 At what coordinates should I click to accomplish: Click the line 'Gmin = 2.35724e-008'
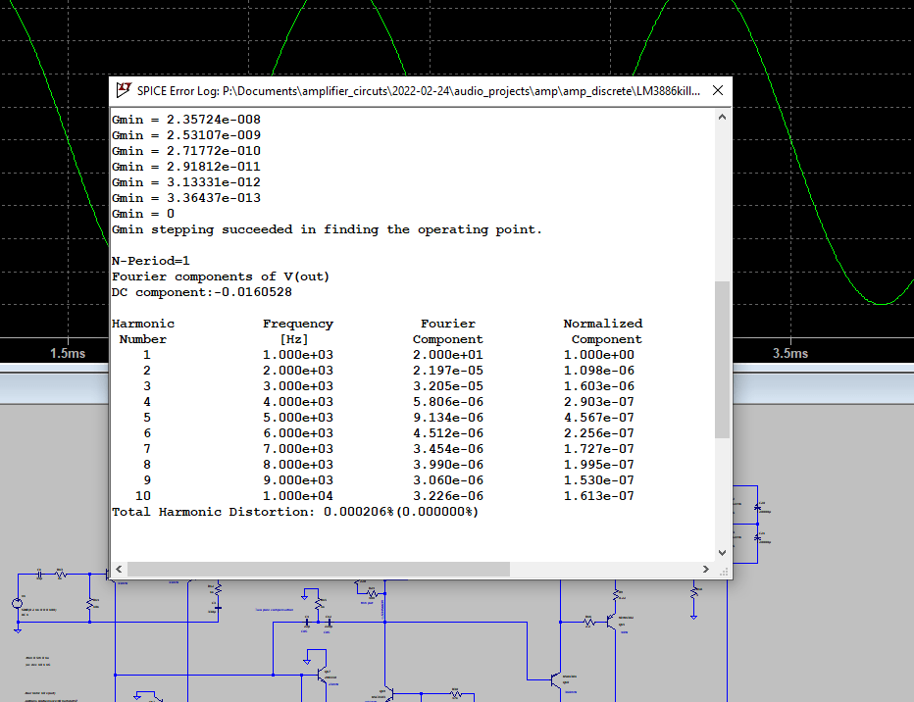pos(186,120)
